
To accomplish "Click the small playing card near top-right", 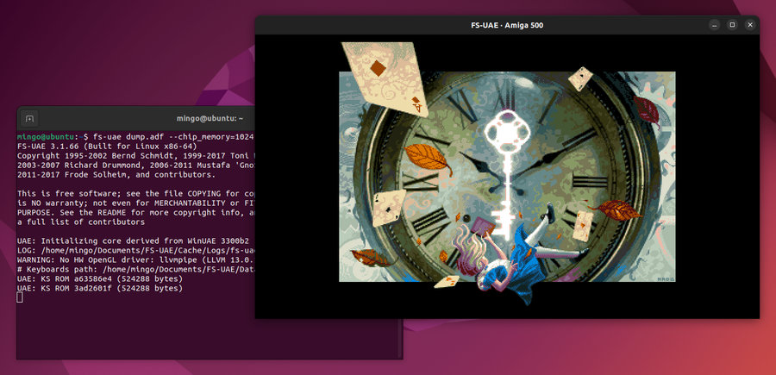I will pyautogui.click(x=582, y=80).
